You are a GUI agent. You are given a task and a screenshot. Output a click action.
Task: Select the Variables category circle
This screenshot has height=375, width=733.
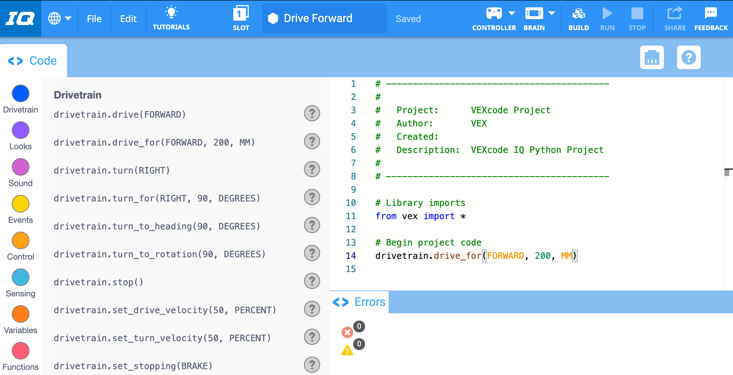[x=21, y=314]
